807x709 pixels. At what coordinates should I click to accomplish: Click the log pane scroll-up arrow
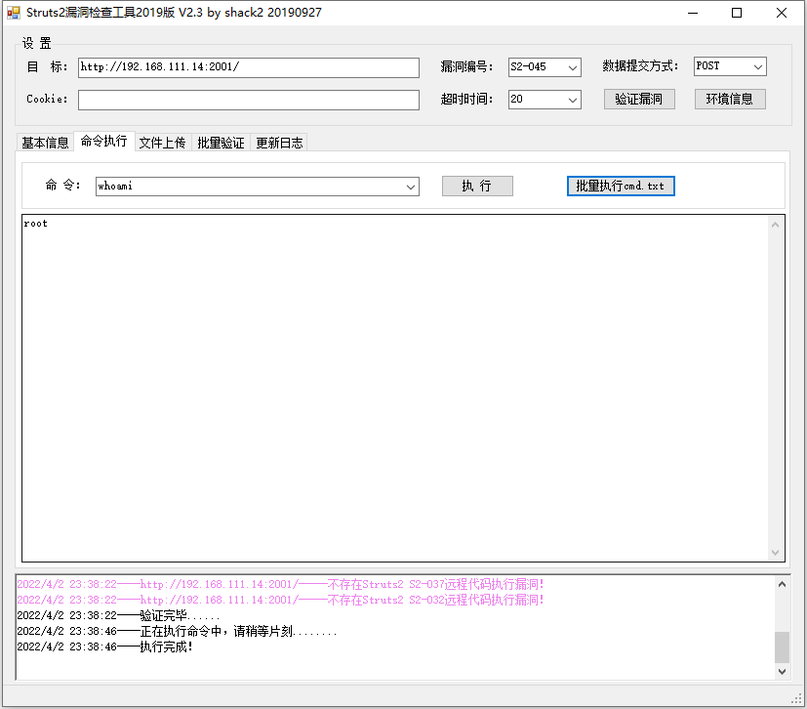[x=782, y=584]
